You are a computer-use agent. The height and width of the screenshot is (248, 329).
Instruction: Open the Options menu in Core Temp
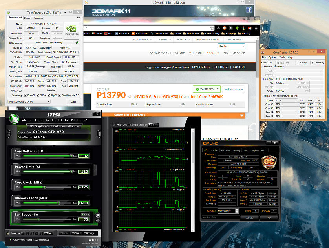[272, 57]
